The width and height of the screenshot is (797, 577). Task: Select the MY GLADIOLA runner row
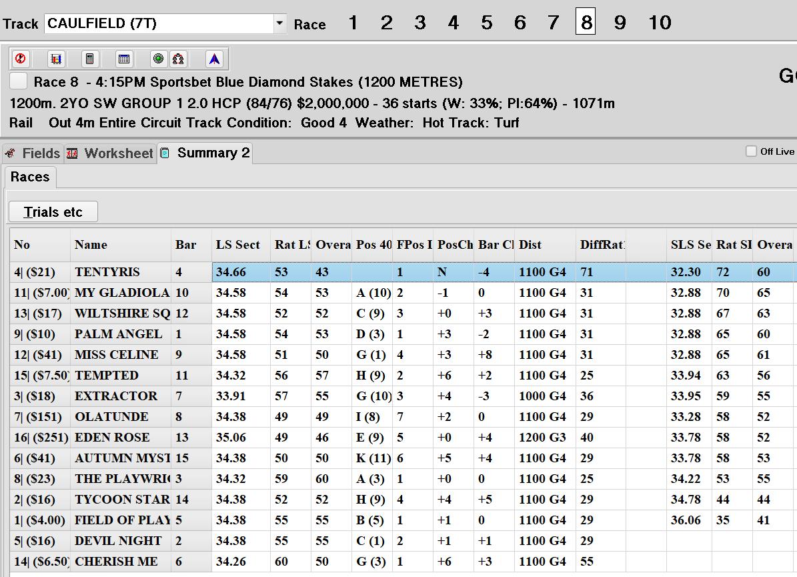pyautogui.click(x=121, y=293)
